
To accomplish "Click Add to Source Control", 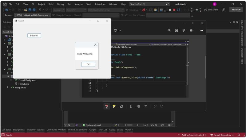I will click(192, 135).
